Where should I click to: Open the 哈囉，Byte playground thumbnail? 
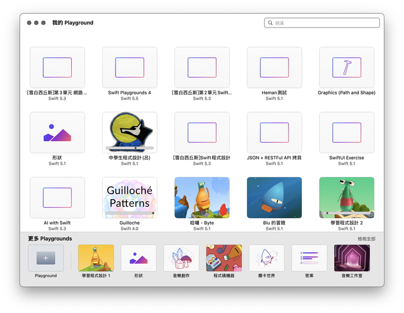click(202, 197)
